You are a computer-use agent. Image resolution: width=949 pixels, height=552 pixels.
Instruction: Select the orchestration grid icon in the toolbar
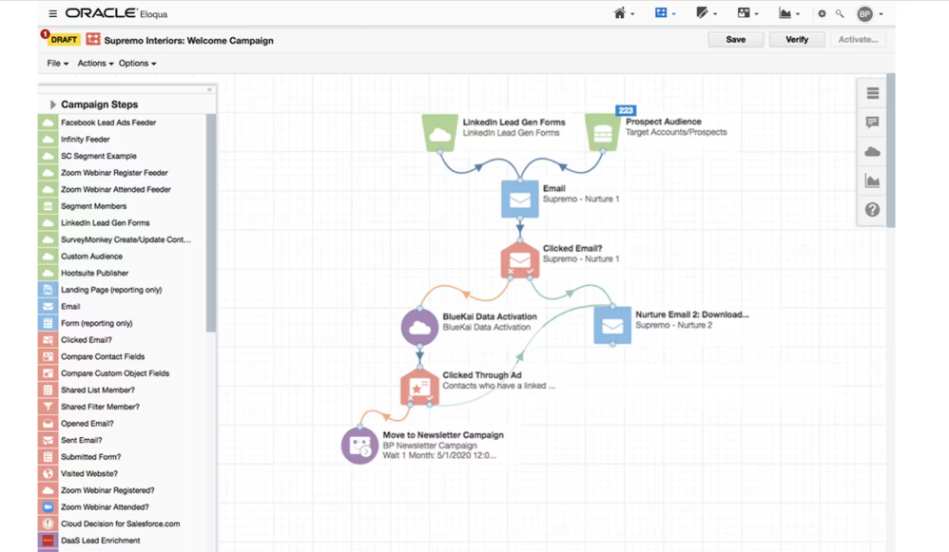pos(662,12)
